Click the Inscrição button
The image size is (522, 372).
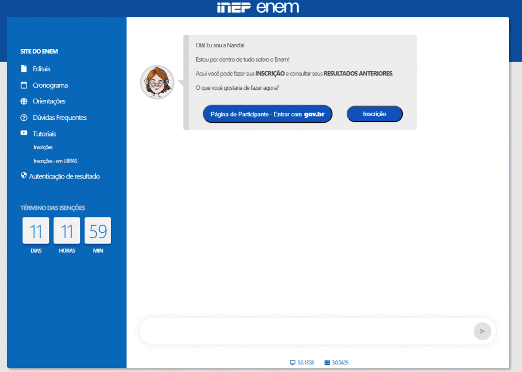coord(375,114)
